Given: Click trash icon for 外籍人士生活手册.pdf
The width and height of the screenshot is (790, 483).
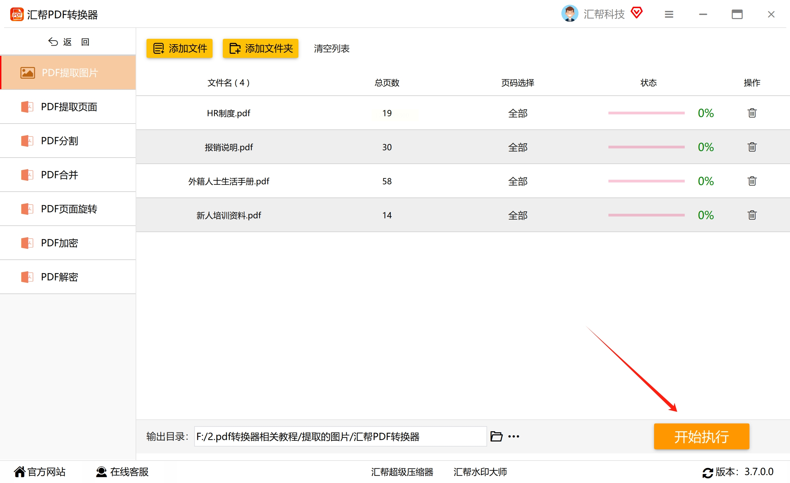Looking at the screenshot, I should [x=752, y=181].
